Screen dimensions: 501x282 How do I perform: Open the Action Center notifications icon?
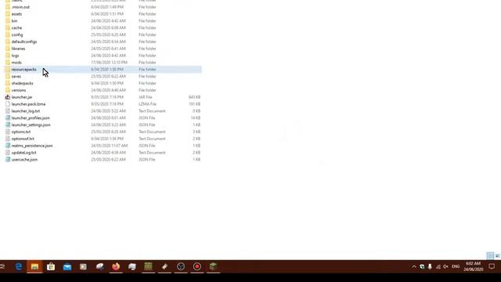click(492, 266)
